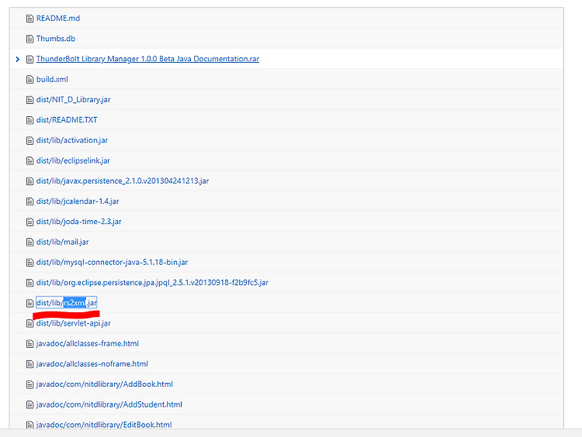Image resolution: width=582 pixels, height=437 pixels.
Task: Open dist/lib/org.eclipse.persistence.jpa.jpql jar link
Action: [152, 283]
